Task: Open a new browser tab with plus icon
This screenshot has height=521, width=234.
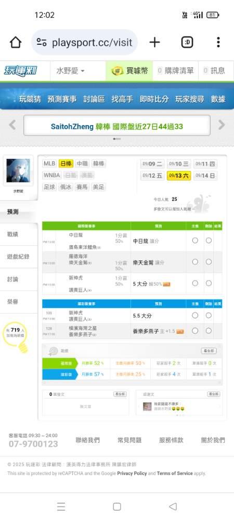Action: coord(154,42)
